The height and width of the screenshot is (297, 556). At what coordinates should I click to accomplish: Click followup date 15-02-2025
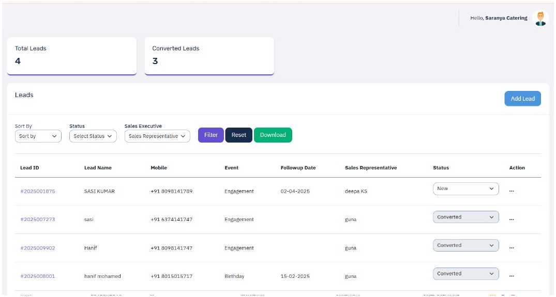295,276
